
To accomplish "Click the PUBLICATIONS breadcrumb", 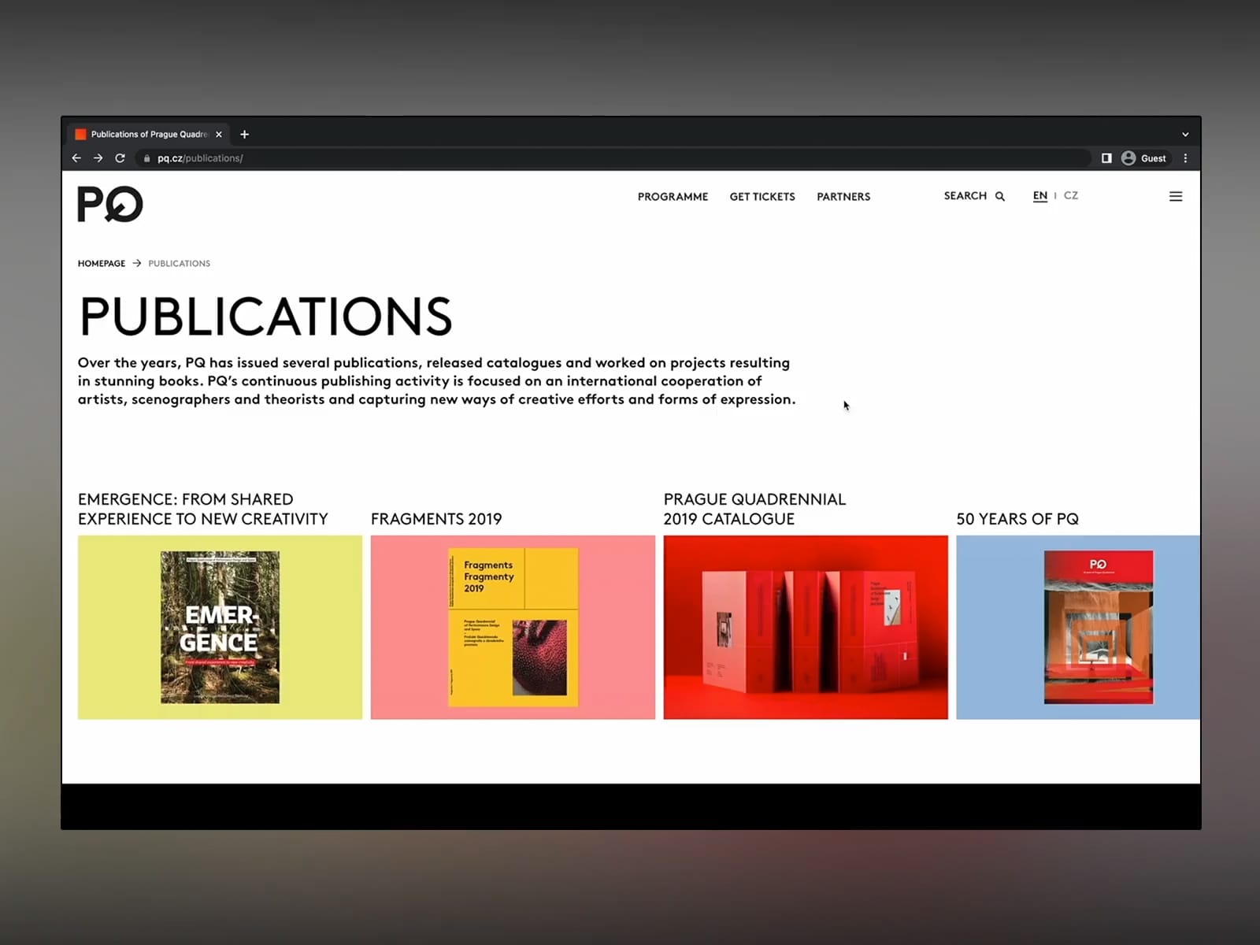I will click(x=180, y=264).
